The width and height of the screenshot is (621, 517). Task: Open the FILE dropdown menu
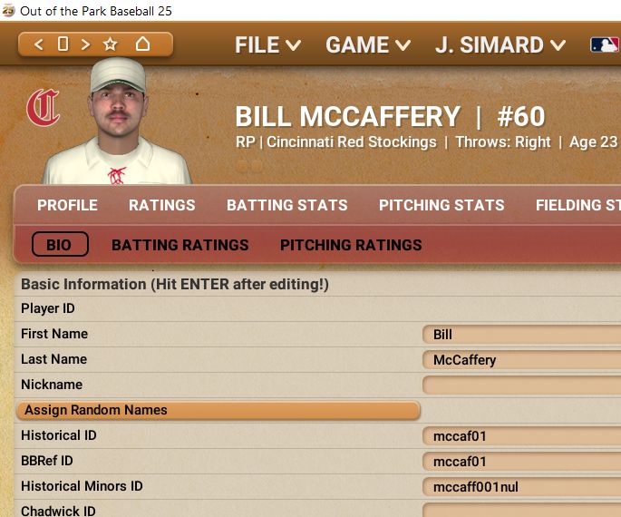(267, 45)
